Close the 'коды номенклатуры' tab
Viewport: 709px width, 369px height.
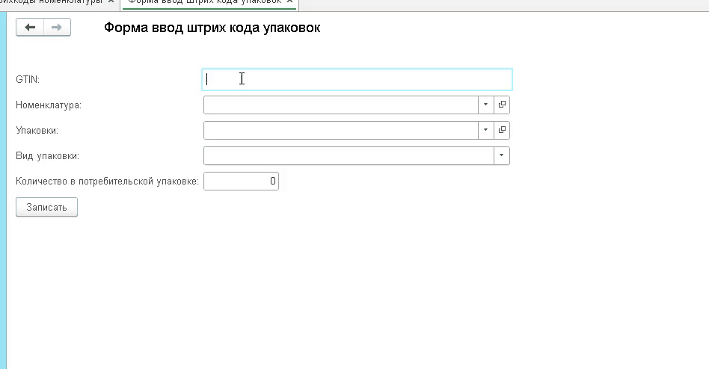click(111, 1)
